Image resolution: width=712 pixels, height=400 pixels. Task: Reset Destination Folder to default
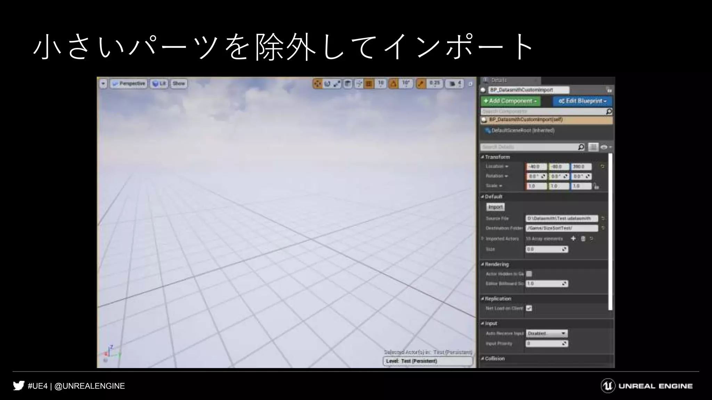coord(603,228)
